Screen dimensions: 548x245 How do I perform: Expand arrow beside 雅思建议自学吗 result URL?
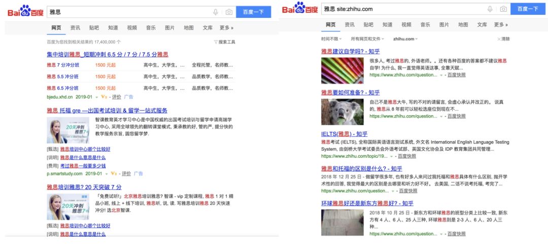click(441, 75)
